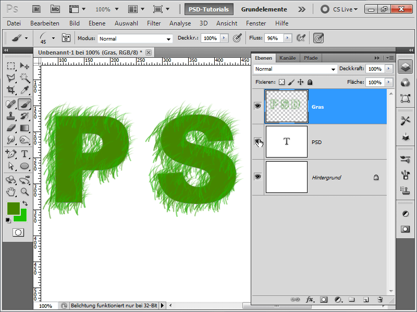
Task: Select the Move tool
Action: 24,66
